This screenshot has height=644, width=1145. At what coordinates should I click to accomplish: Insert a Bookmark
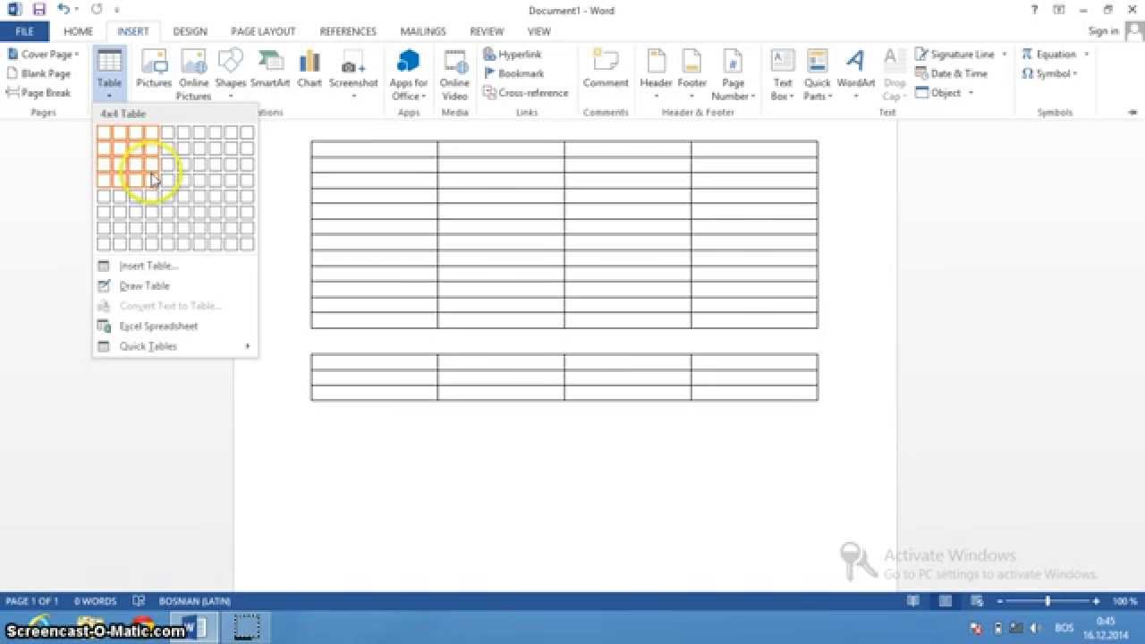[513, 73]
